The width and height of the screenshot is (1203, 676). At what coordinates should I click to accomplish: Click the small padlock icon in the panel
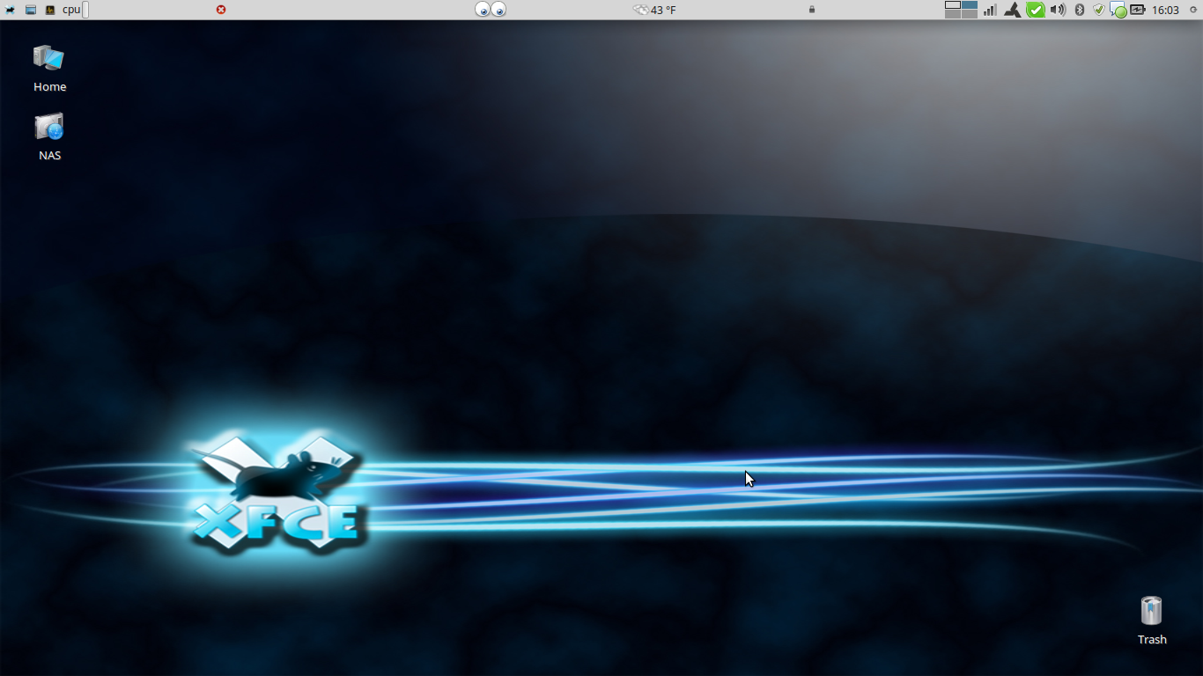(812, 10)
